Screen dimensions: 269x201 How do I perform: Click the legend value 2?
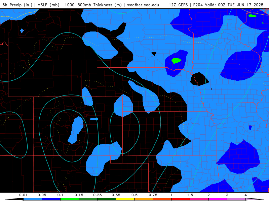(x=208, y=195)
